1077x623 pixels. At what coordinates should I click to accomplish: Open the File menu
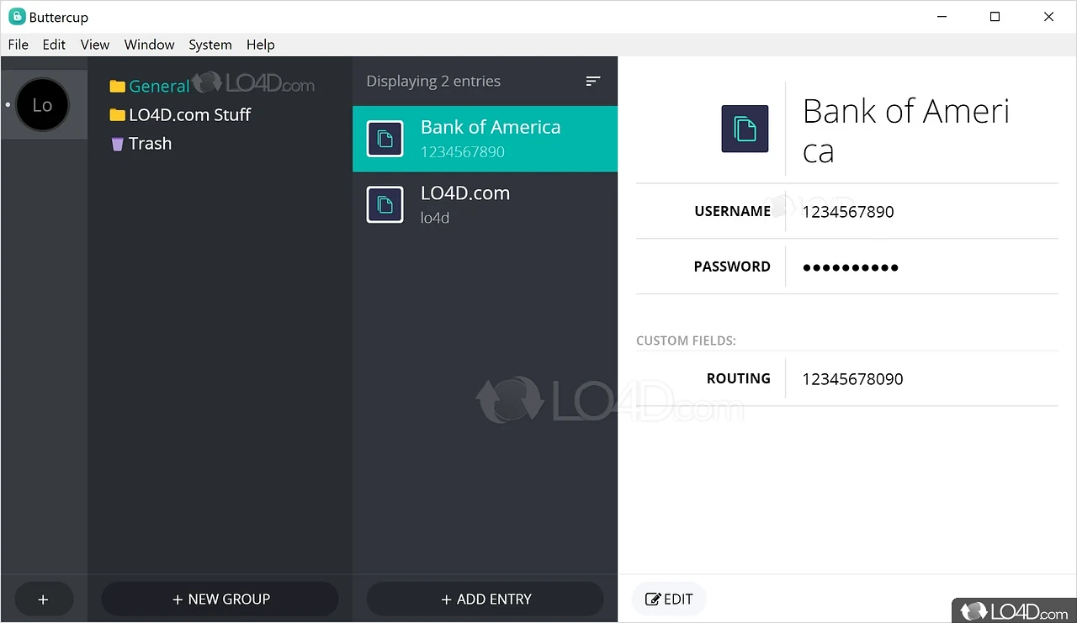[19, 45]
